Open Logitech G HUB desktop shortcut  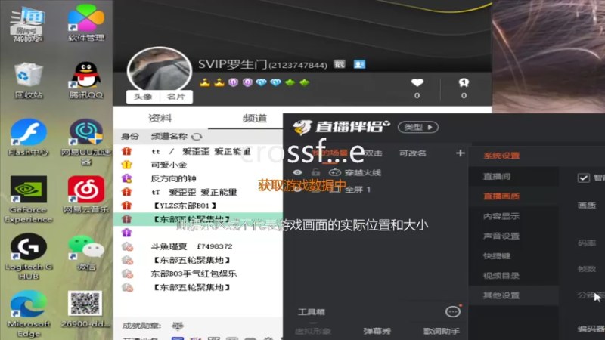click(x=29, y=256)
